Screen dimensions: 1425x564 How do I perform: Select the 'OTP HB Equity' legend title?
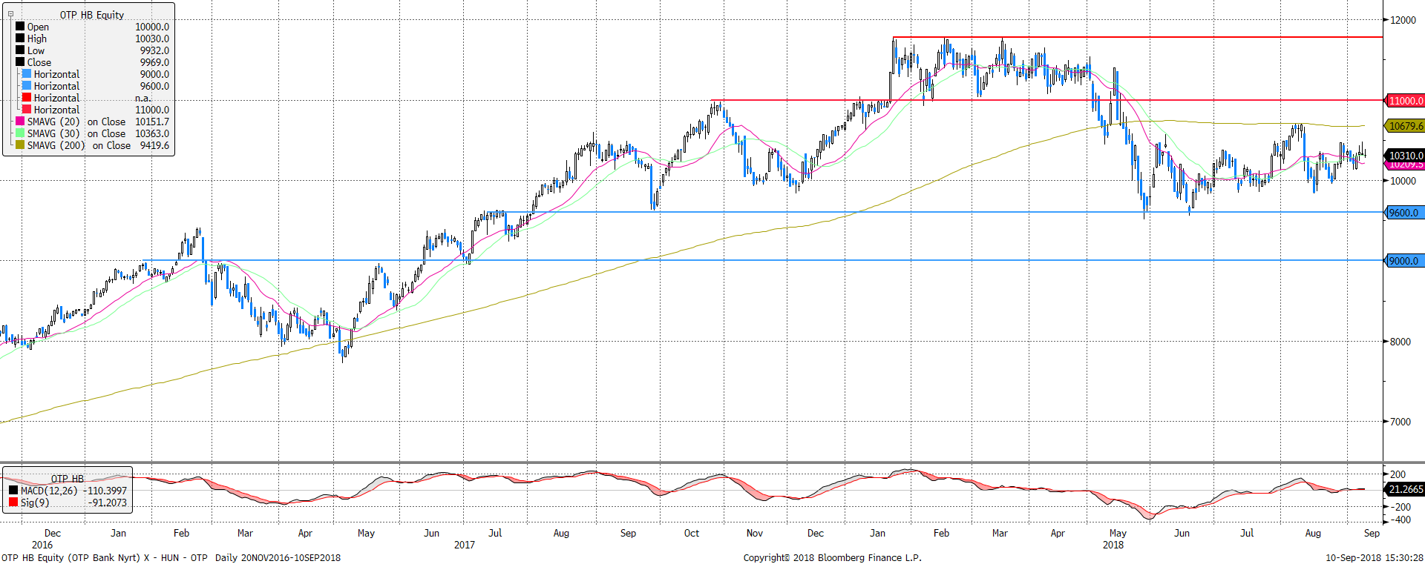[92, 15]
